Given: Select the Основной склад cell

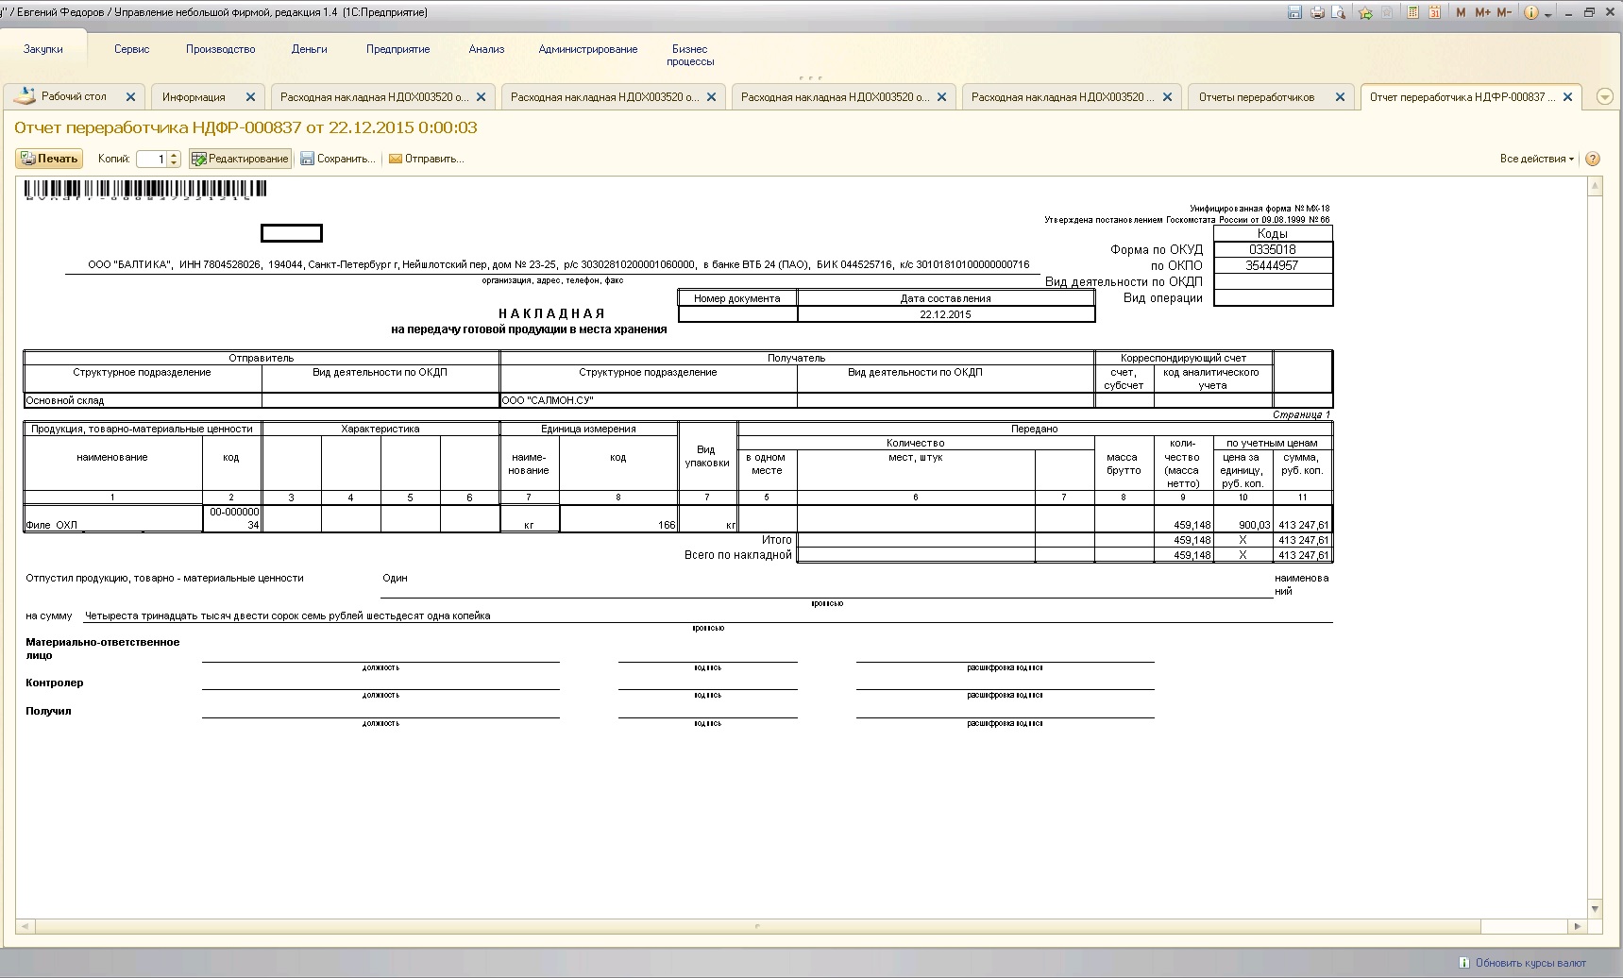Looking at the screenshot, I should tap(143, 400).
